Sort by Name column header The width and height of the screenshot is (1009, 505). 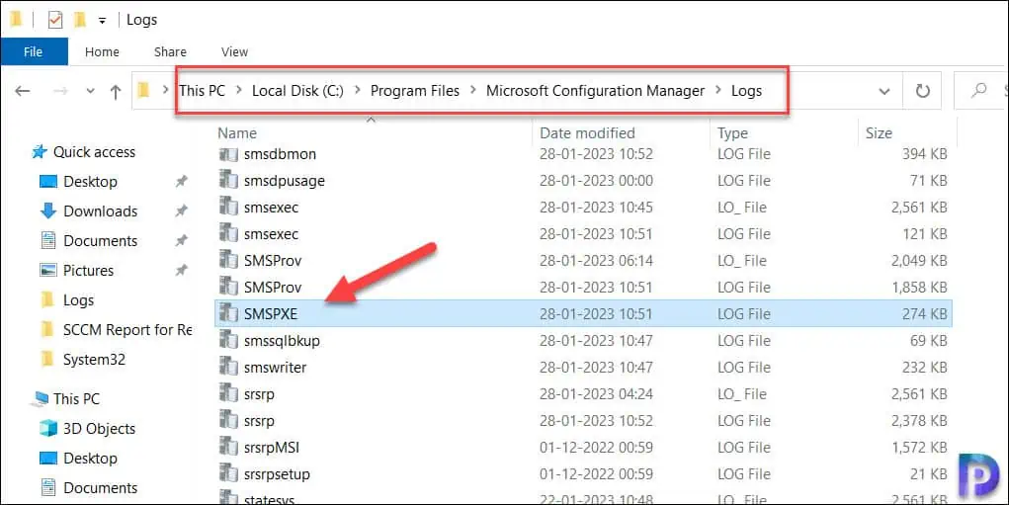pyautogui.click(x=237, y=133)
